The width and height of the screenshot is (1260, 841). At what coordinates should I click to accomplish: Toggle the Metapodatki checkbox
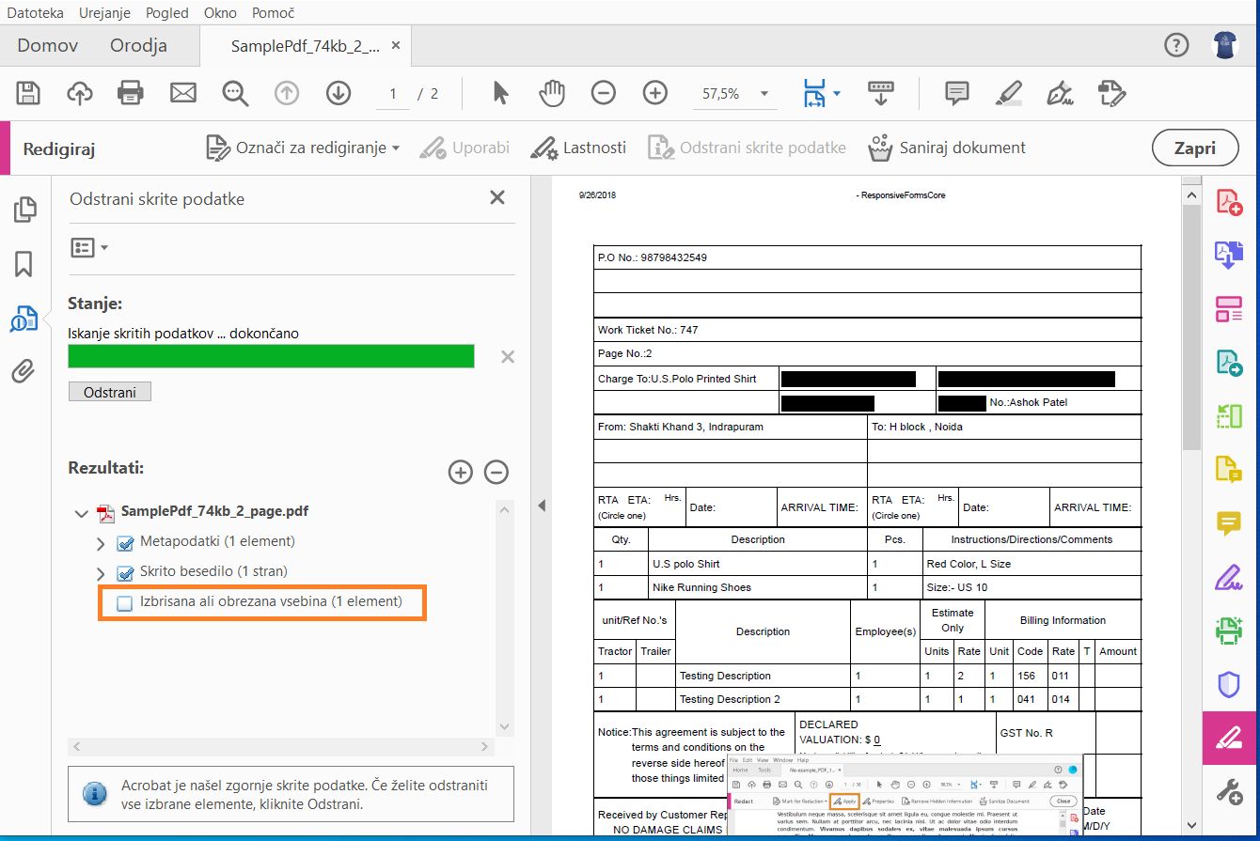point(125,543)
